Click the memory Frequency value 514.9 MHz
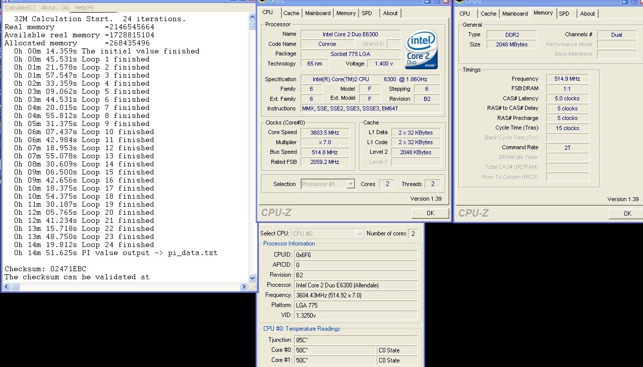 click(567, 79)
